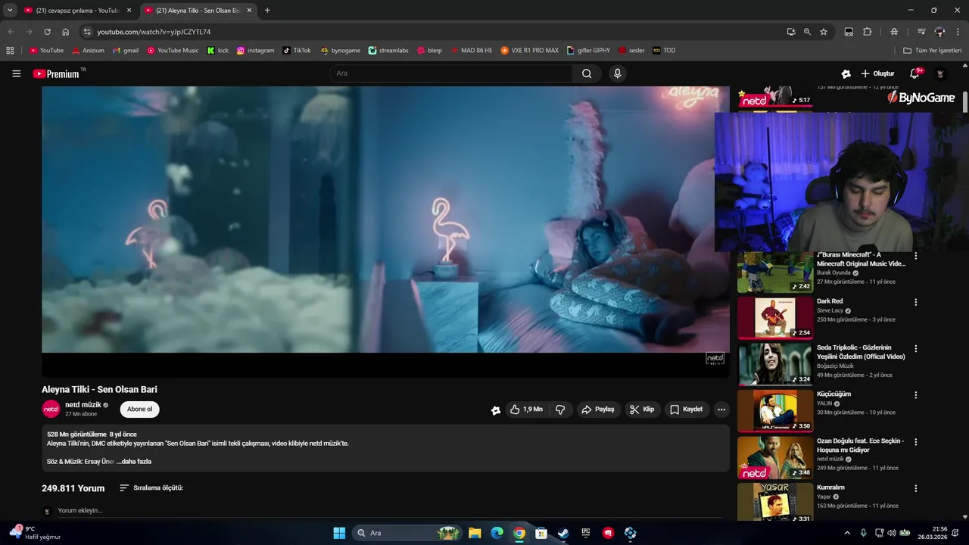
Task: Open the Tüm Yer İşaretleri folder
Action: pos(933,51)
